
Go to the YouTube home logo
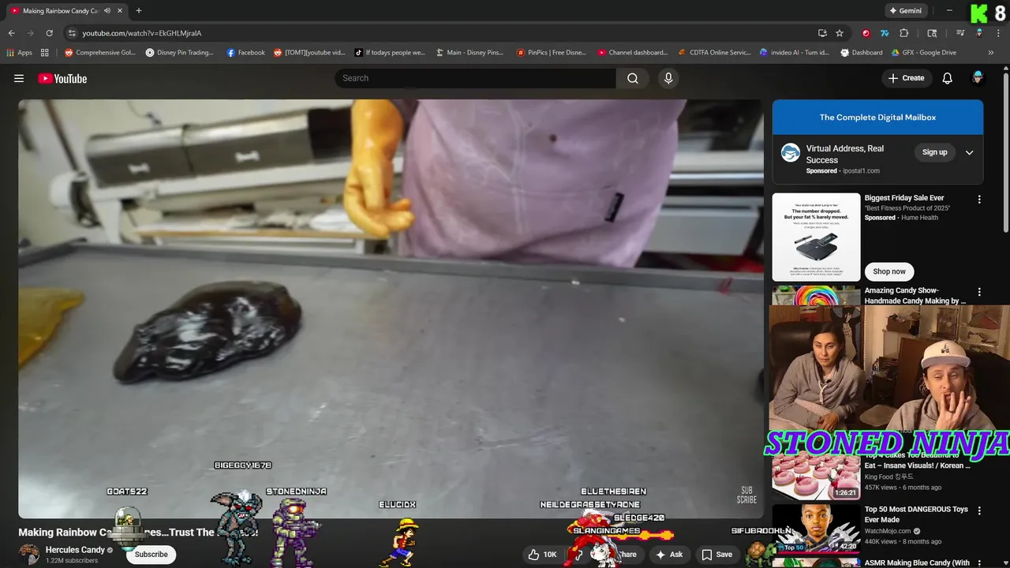click(x=62, y=78)
